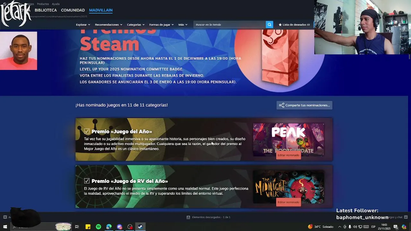
Task: Open Sticky Notes from the taskbar
Action: click(x=88, y=227)
